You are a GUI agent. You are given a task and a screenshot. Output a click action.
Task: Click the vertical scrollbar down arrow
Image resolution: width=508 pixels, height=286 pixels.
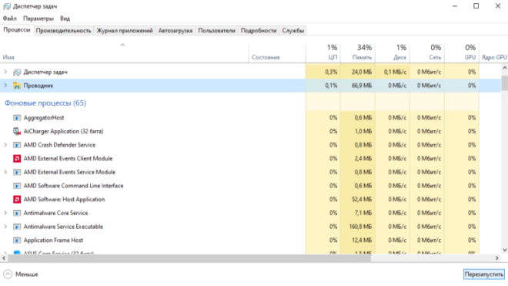pyautogui.click(x=504, y=250)
